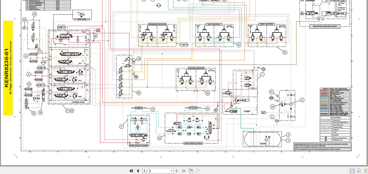Image resolution: width=368 pixels, height=174 pixels.
Task: Click the FRONT STEER CYLINDER label
Action: coord(139,146)
